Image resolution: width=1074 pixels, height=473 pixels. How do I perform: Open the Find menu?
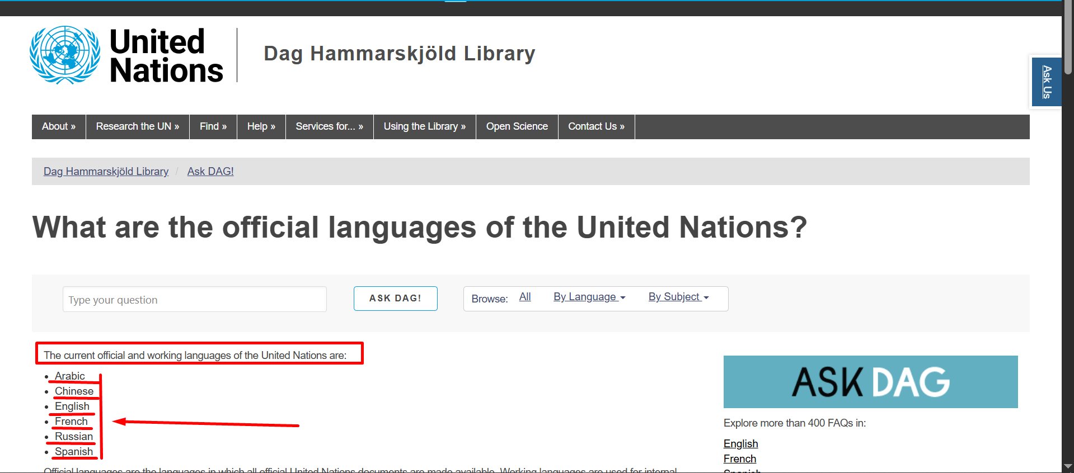click(213, 126)
